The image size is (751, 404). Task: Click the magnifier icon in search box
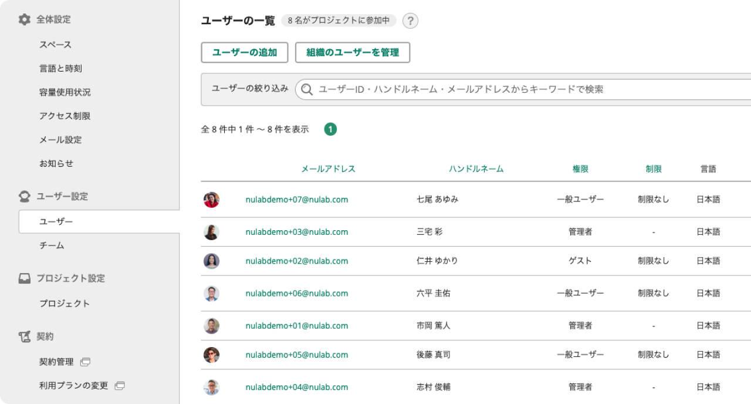click(307, 89)
